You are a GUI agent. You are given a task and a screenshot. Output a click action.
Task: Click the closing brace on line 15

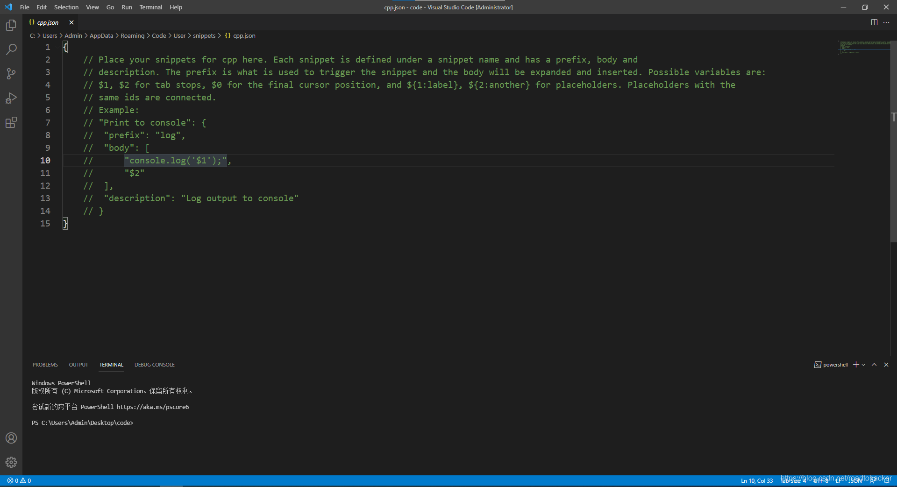pos(65,224)
